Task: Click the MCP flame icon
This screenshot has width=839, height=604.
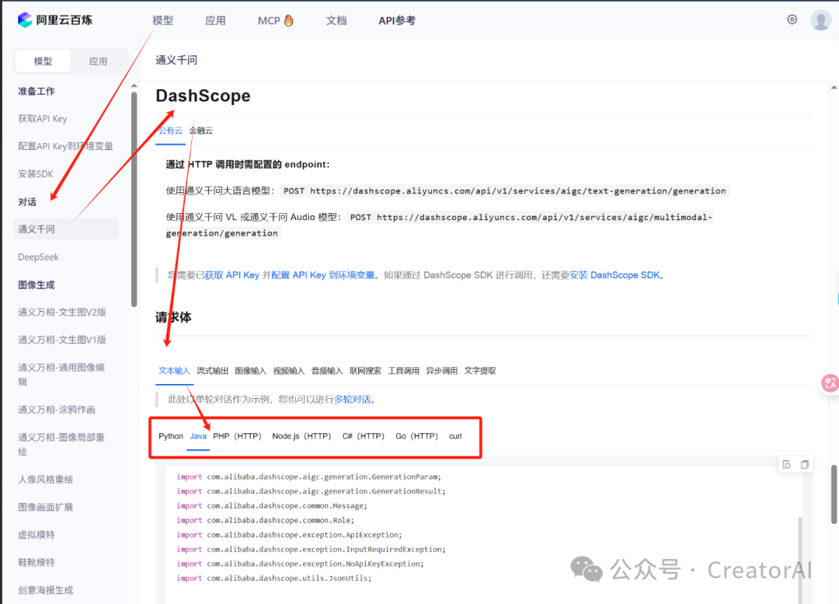Action: pos(289,20)
